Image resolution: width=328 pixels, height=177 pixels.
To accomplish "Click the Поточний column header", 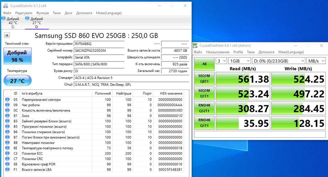I will click(x=103, y=93).
